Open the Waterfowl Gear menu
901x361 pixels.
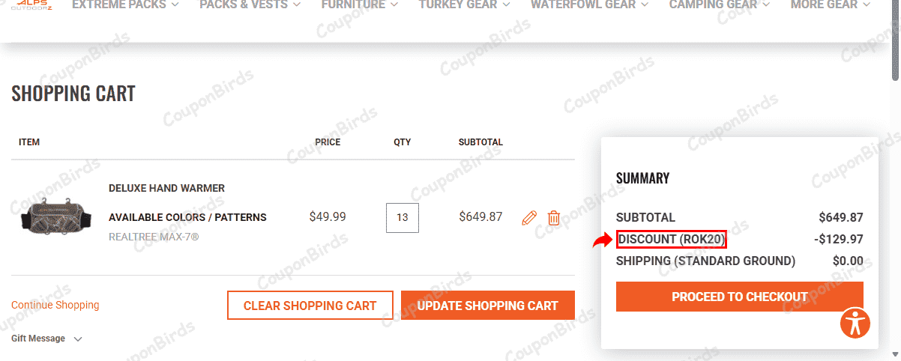click(x=590, y=5)
